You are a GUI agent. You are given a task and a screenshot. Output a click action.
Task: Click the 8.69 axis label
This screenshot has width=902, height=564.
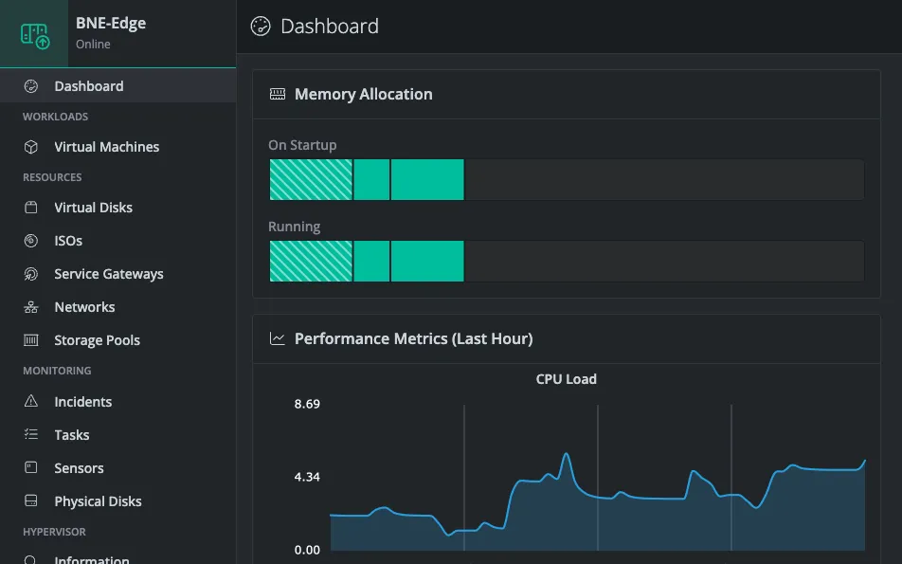(x=307, y=404)
